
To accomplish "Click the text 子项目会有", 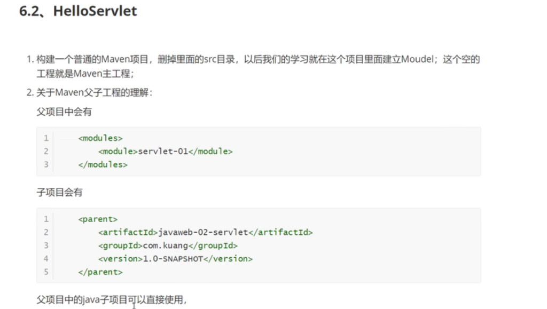I will (60, 192).
